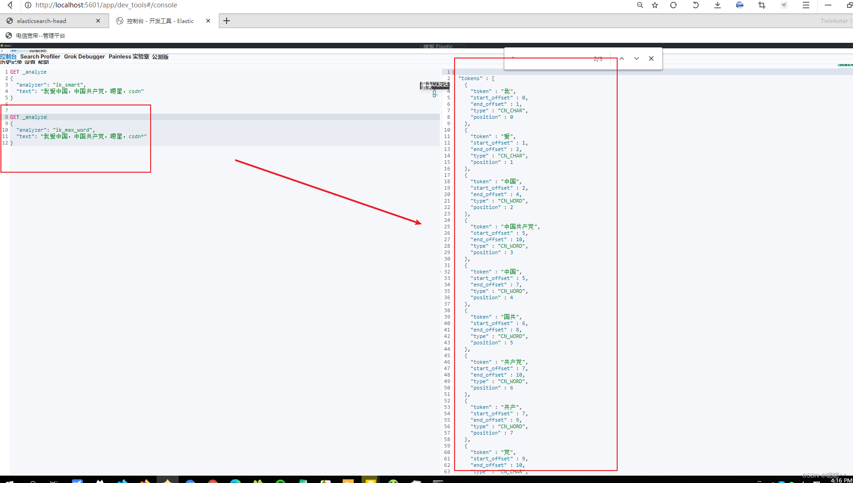Click line 1 GET _analyze request
Viewport: 853px width, 483px height.
28,72
